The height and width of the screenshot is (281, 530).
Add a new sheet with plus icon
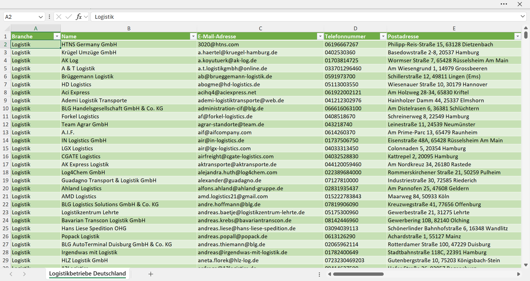point(151,274)
